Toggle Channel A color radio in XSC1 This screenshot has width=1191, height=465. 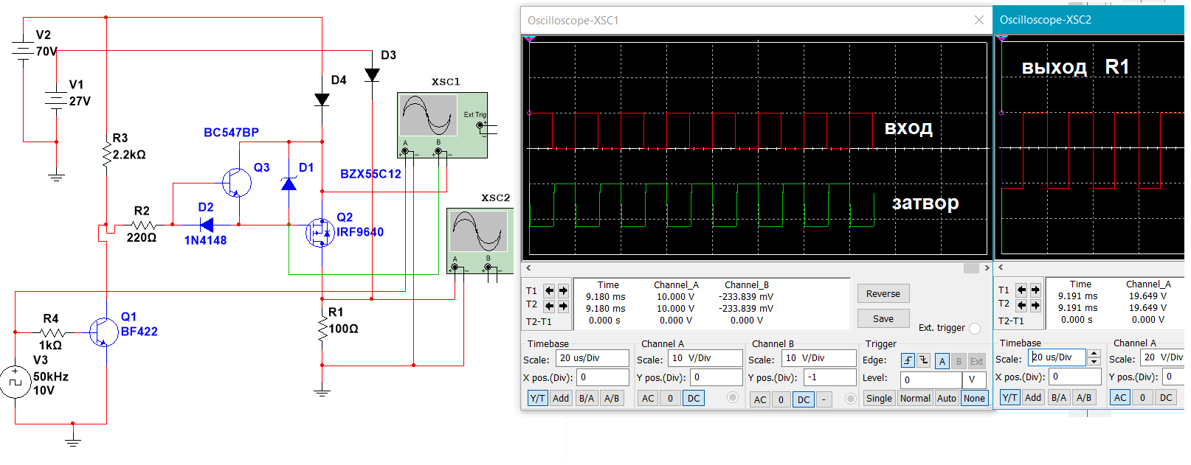732,398
